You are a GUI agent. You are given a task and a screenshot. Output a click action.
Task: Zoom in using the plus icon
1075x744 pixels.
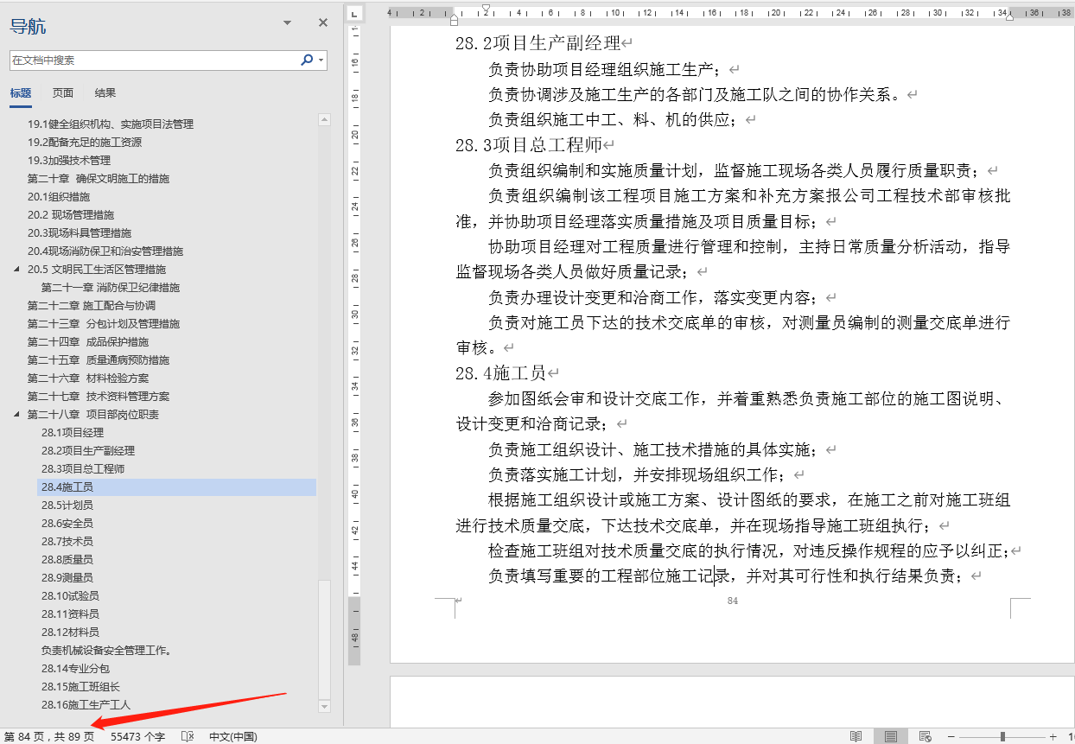(1054, 735)
